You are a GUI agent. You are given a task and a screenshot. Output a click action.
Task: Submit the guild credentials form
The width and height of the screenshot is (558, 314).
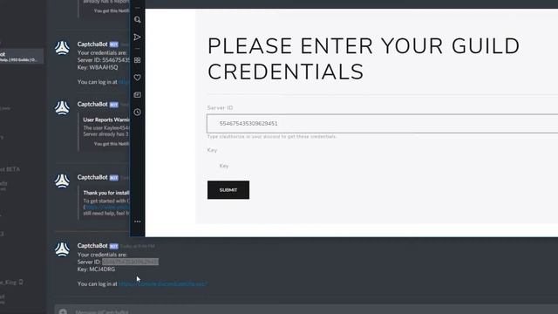tap(228, 190)
